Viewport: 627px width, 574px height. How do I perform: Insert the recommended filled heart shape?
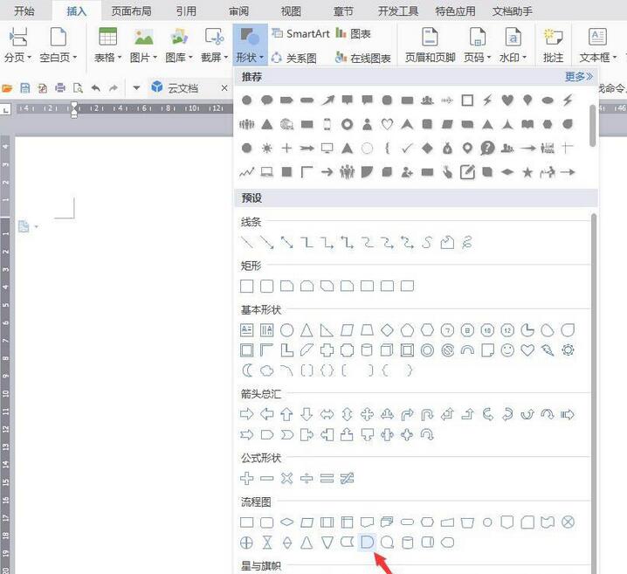(x=507, y=100)
